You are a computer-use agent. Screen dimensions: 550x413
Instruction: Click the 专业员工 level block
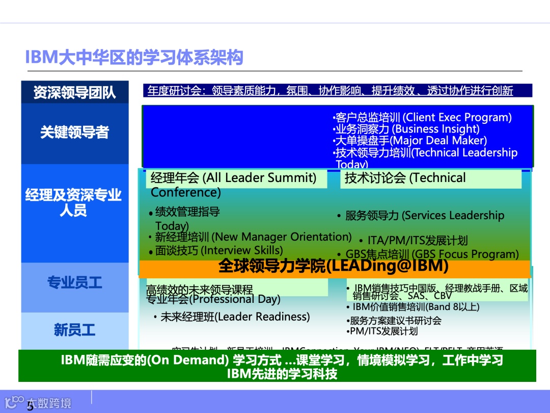point(75,287)
